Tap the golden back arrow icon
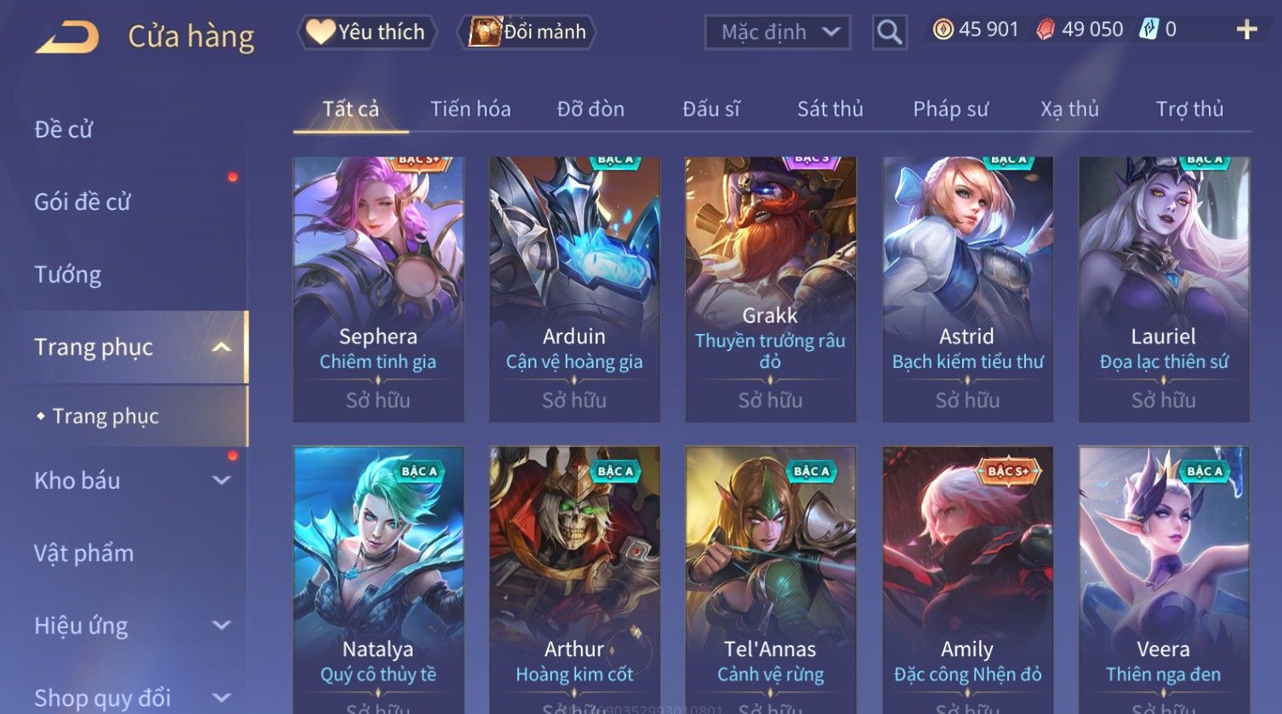The height and width of the screenshot is (714, 1282). coord(67,37)
